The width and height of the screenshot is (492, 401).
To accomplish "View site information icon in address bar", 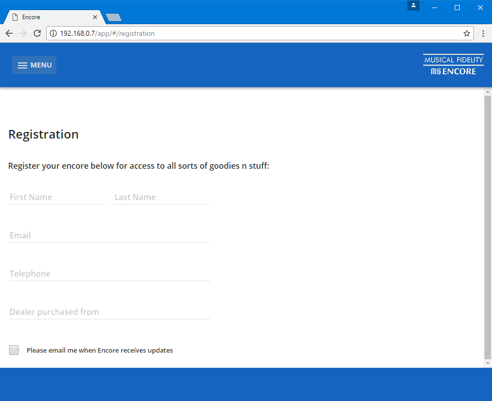I will (53, 33).
